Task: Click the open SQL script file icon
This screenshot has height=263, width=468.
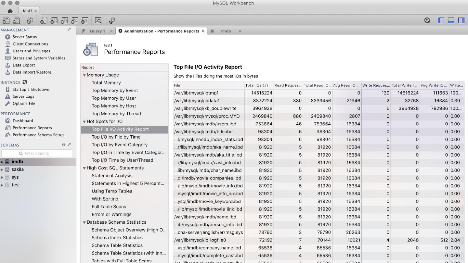Action: [16, 20]
